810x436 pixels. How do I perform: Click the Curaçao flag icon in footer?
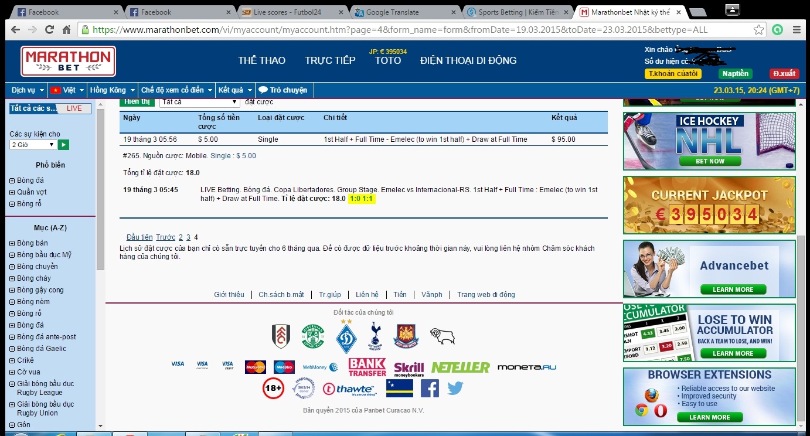point(400,389)
